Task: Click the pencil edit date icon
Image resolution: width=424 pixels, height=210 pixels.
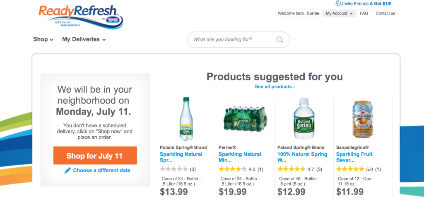Action: click(x=67, y=171)
